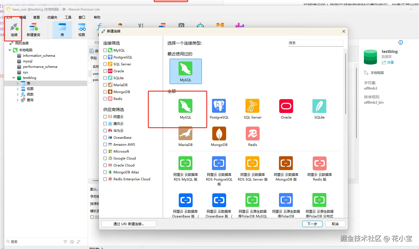Collapse the testblog database node
The width and height of the screenshot is (419, 249).
click(x=14, y=78)
